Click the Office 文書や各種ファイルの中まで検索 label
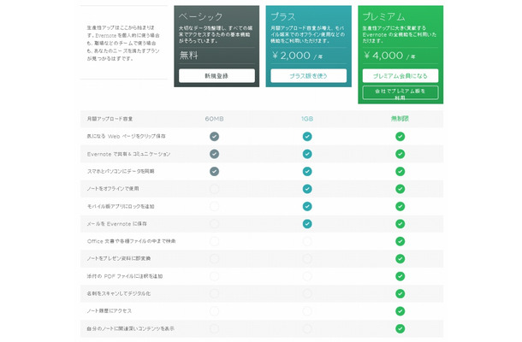Screen dimensions: 522x342 (131, 241)
